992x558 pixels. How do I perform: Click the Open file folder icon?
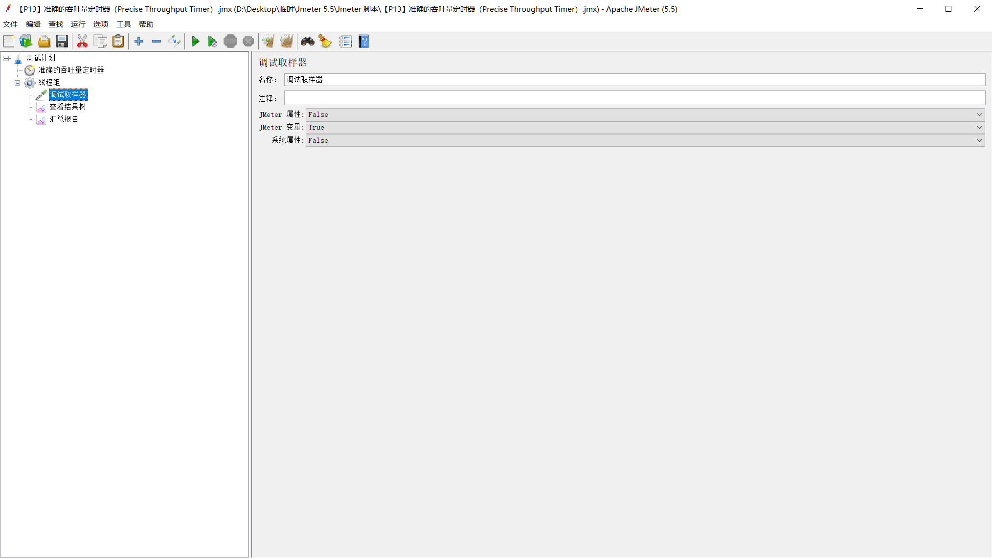[44, 42]
